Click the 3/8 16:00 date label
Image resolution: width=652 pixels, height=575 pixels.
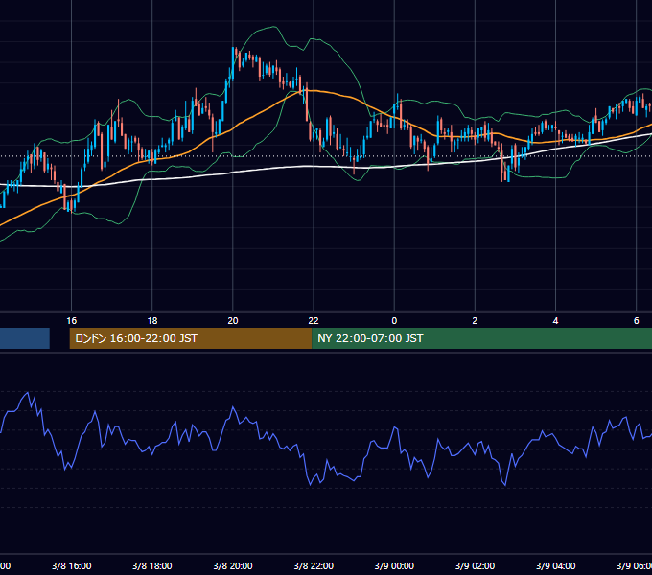click(x=72, y=565)
